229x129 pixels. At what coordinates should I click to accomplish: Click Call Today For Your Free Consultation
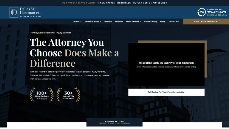point(166,92)
